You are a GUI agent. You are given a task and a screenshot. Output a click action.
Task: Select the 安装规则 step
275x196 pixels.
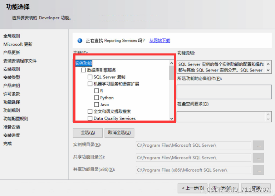coord(11,69)
